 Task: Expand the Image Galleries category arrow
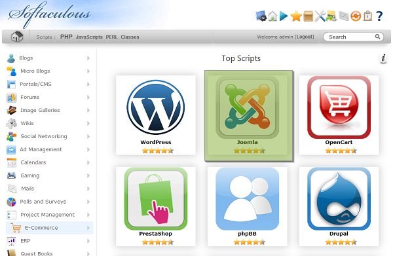tap(88, 110)
